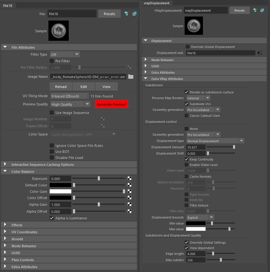Image resolution: width=270 pixels, height=272 pixels.
Task: Click the red Generate Preview button
Action: click(112, 104)
